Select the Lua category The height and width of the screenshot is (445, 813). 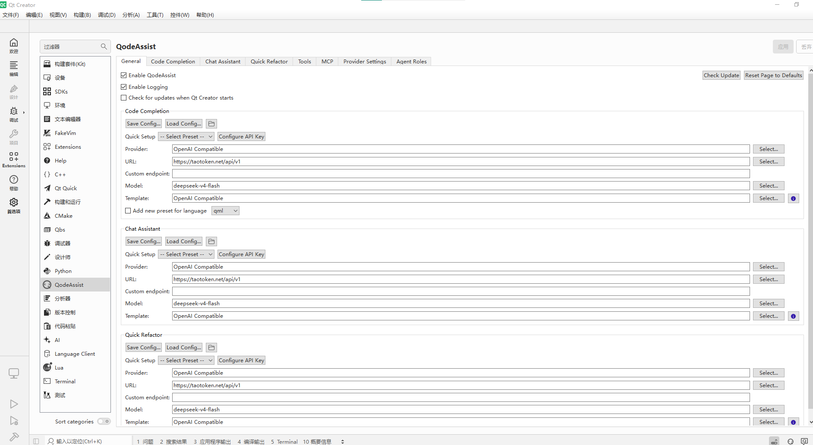[x=76, y=367]
